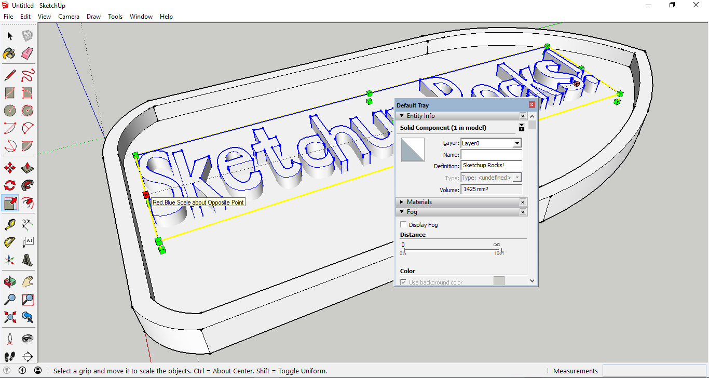This screenshot has height=378, width=709.
Task: Select the Pie arc tool
Action: [28, 146]
